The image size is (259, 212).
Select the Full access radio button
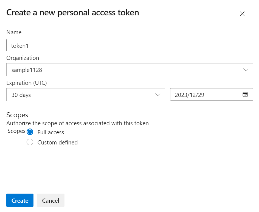(x=30, y=132)
